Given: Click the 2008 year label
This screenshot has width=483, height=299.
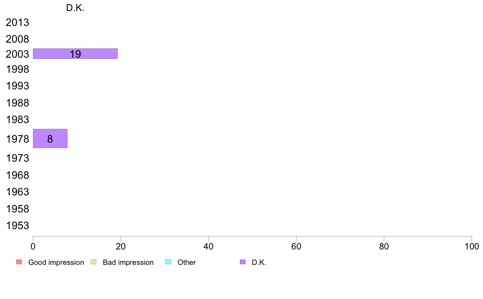Looking at the screenshot, I should point(17,39).
